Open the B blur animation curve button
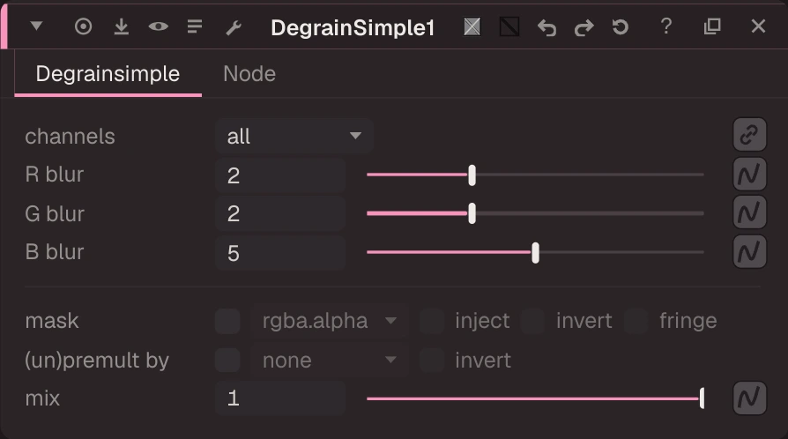 click(749, 251)
